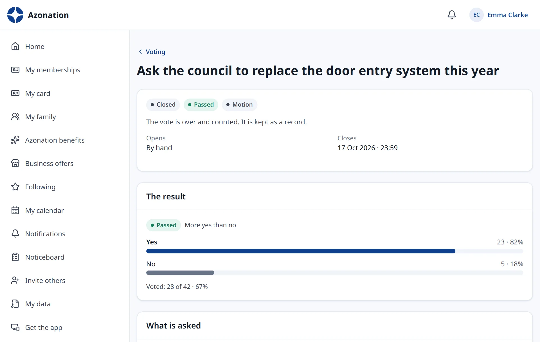Select the My card icon
Image resolution: width=540 pixels, height=342 pixels.
[15, 93]
